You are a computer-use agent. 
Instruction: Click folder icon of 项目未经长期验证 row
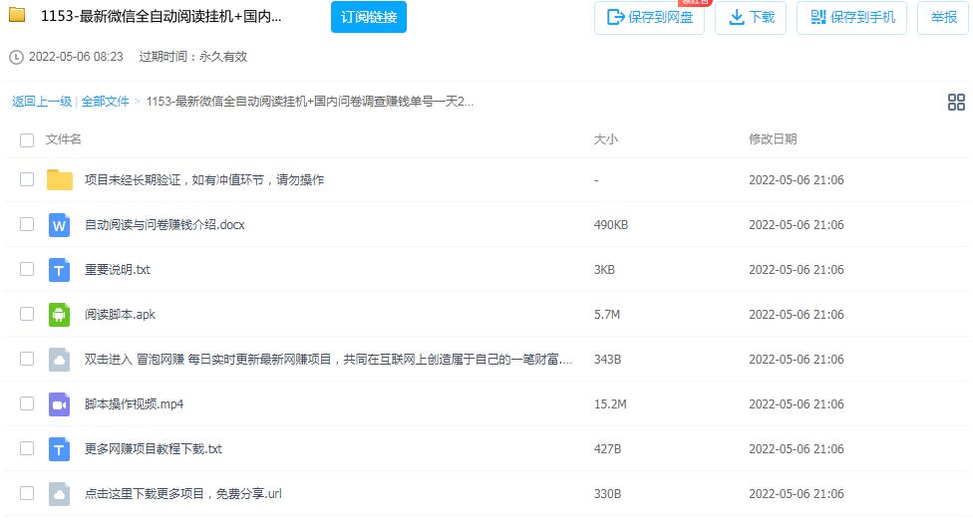[x=60, y=180]
